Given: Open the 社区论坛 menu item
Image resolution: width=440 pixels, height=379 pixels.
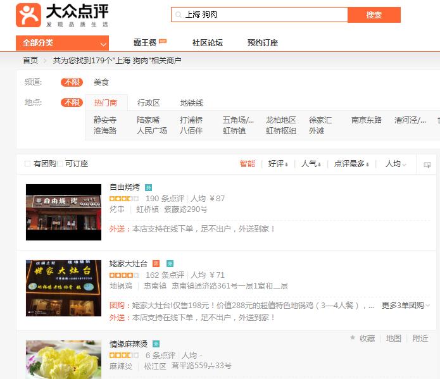Looking at the screenshot, I should point(208,42).
